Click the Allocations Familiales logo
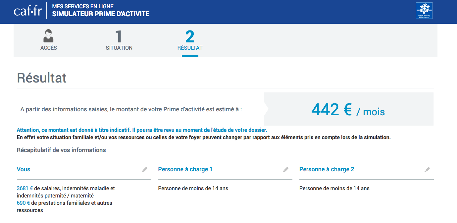The width and height of the screenshot is (457, 223). click(424, 11)
